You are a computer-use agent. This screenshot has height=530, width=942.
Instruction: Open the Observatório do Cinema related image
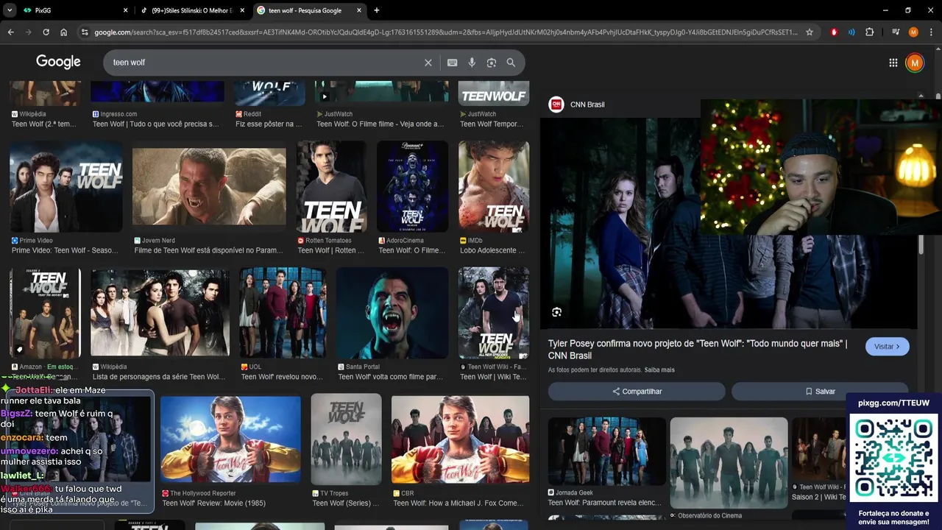(x=729, y=462)
